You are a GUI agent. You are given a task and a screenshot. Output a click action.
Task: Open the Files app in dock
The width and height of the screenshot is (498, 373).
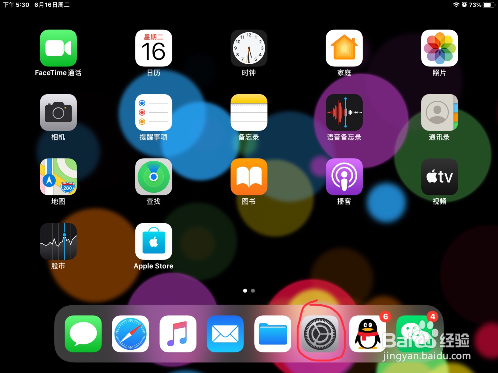(x=273, y=334)
